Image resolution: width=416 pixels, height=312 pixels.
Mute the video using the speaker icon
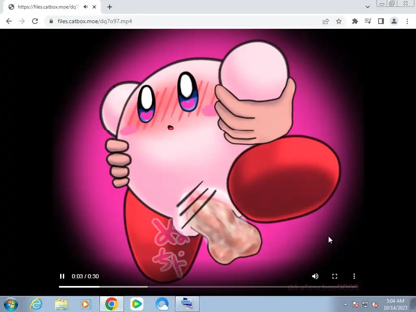coord(315,276)
